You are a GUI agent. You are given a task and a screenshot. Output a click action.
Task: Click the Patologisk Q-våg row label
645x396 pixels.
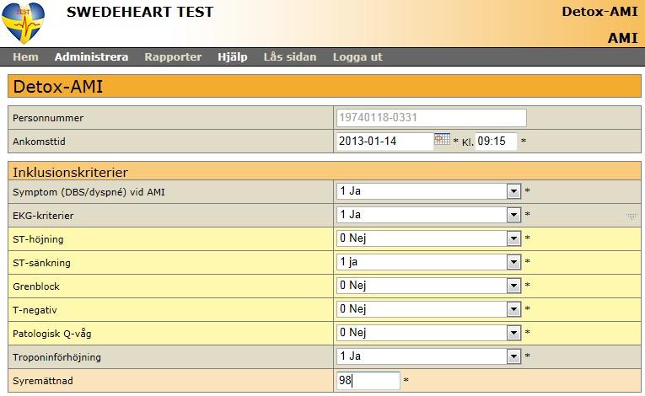pos(51,334)
